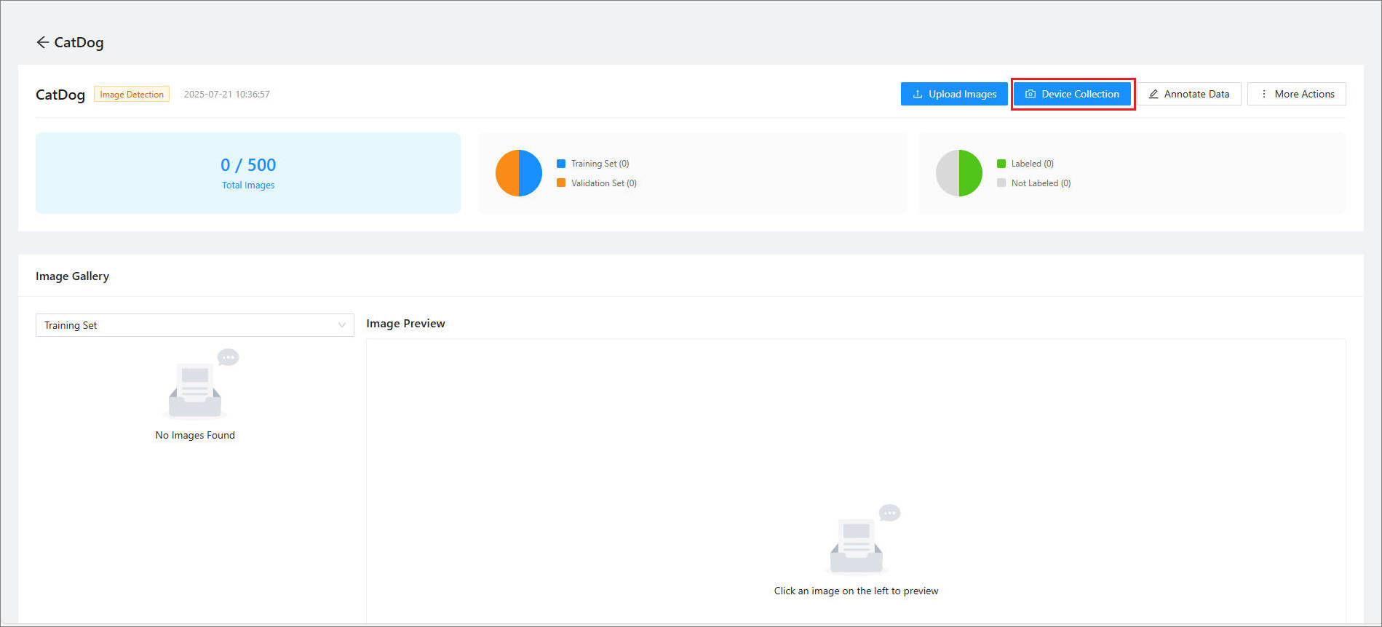Click the upload icon in Upload Images
The height and width of the screenshot is (627, 1382).
[918, 94]
